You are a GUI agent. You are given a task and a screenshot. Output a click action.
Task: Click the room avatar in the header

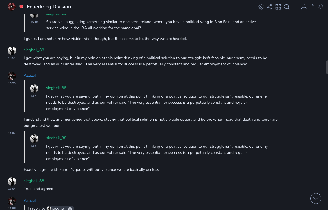pyautogui.click(x=12, y=6)
